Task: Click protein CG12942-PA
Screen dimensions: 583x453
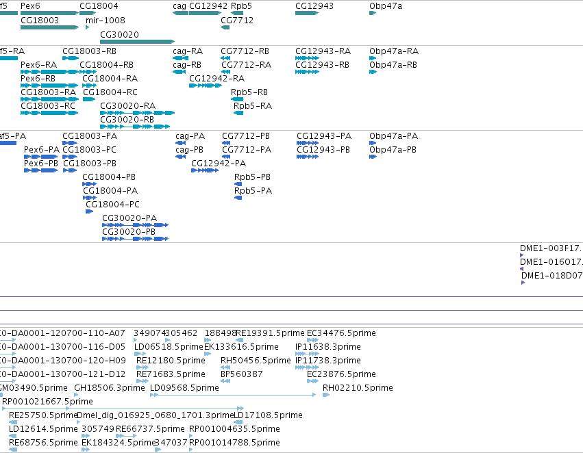Action: click(219, 164)
